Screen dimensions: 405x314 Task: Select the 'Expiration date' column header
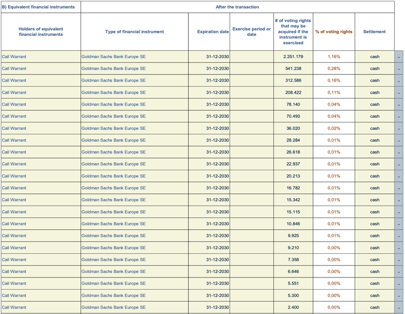coord(209,31)
